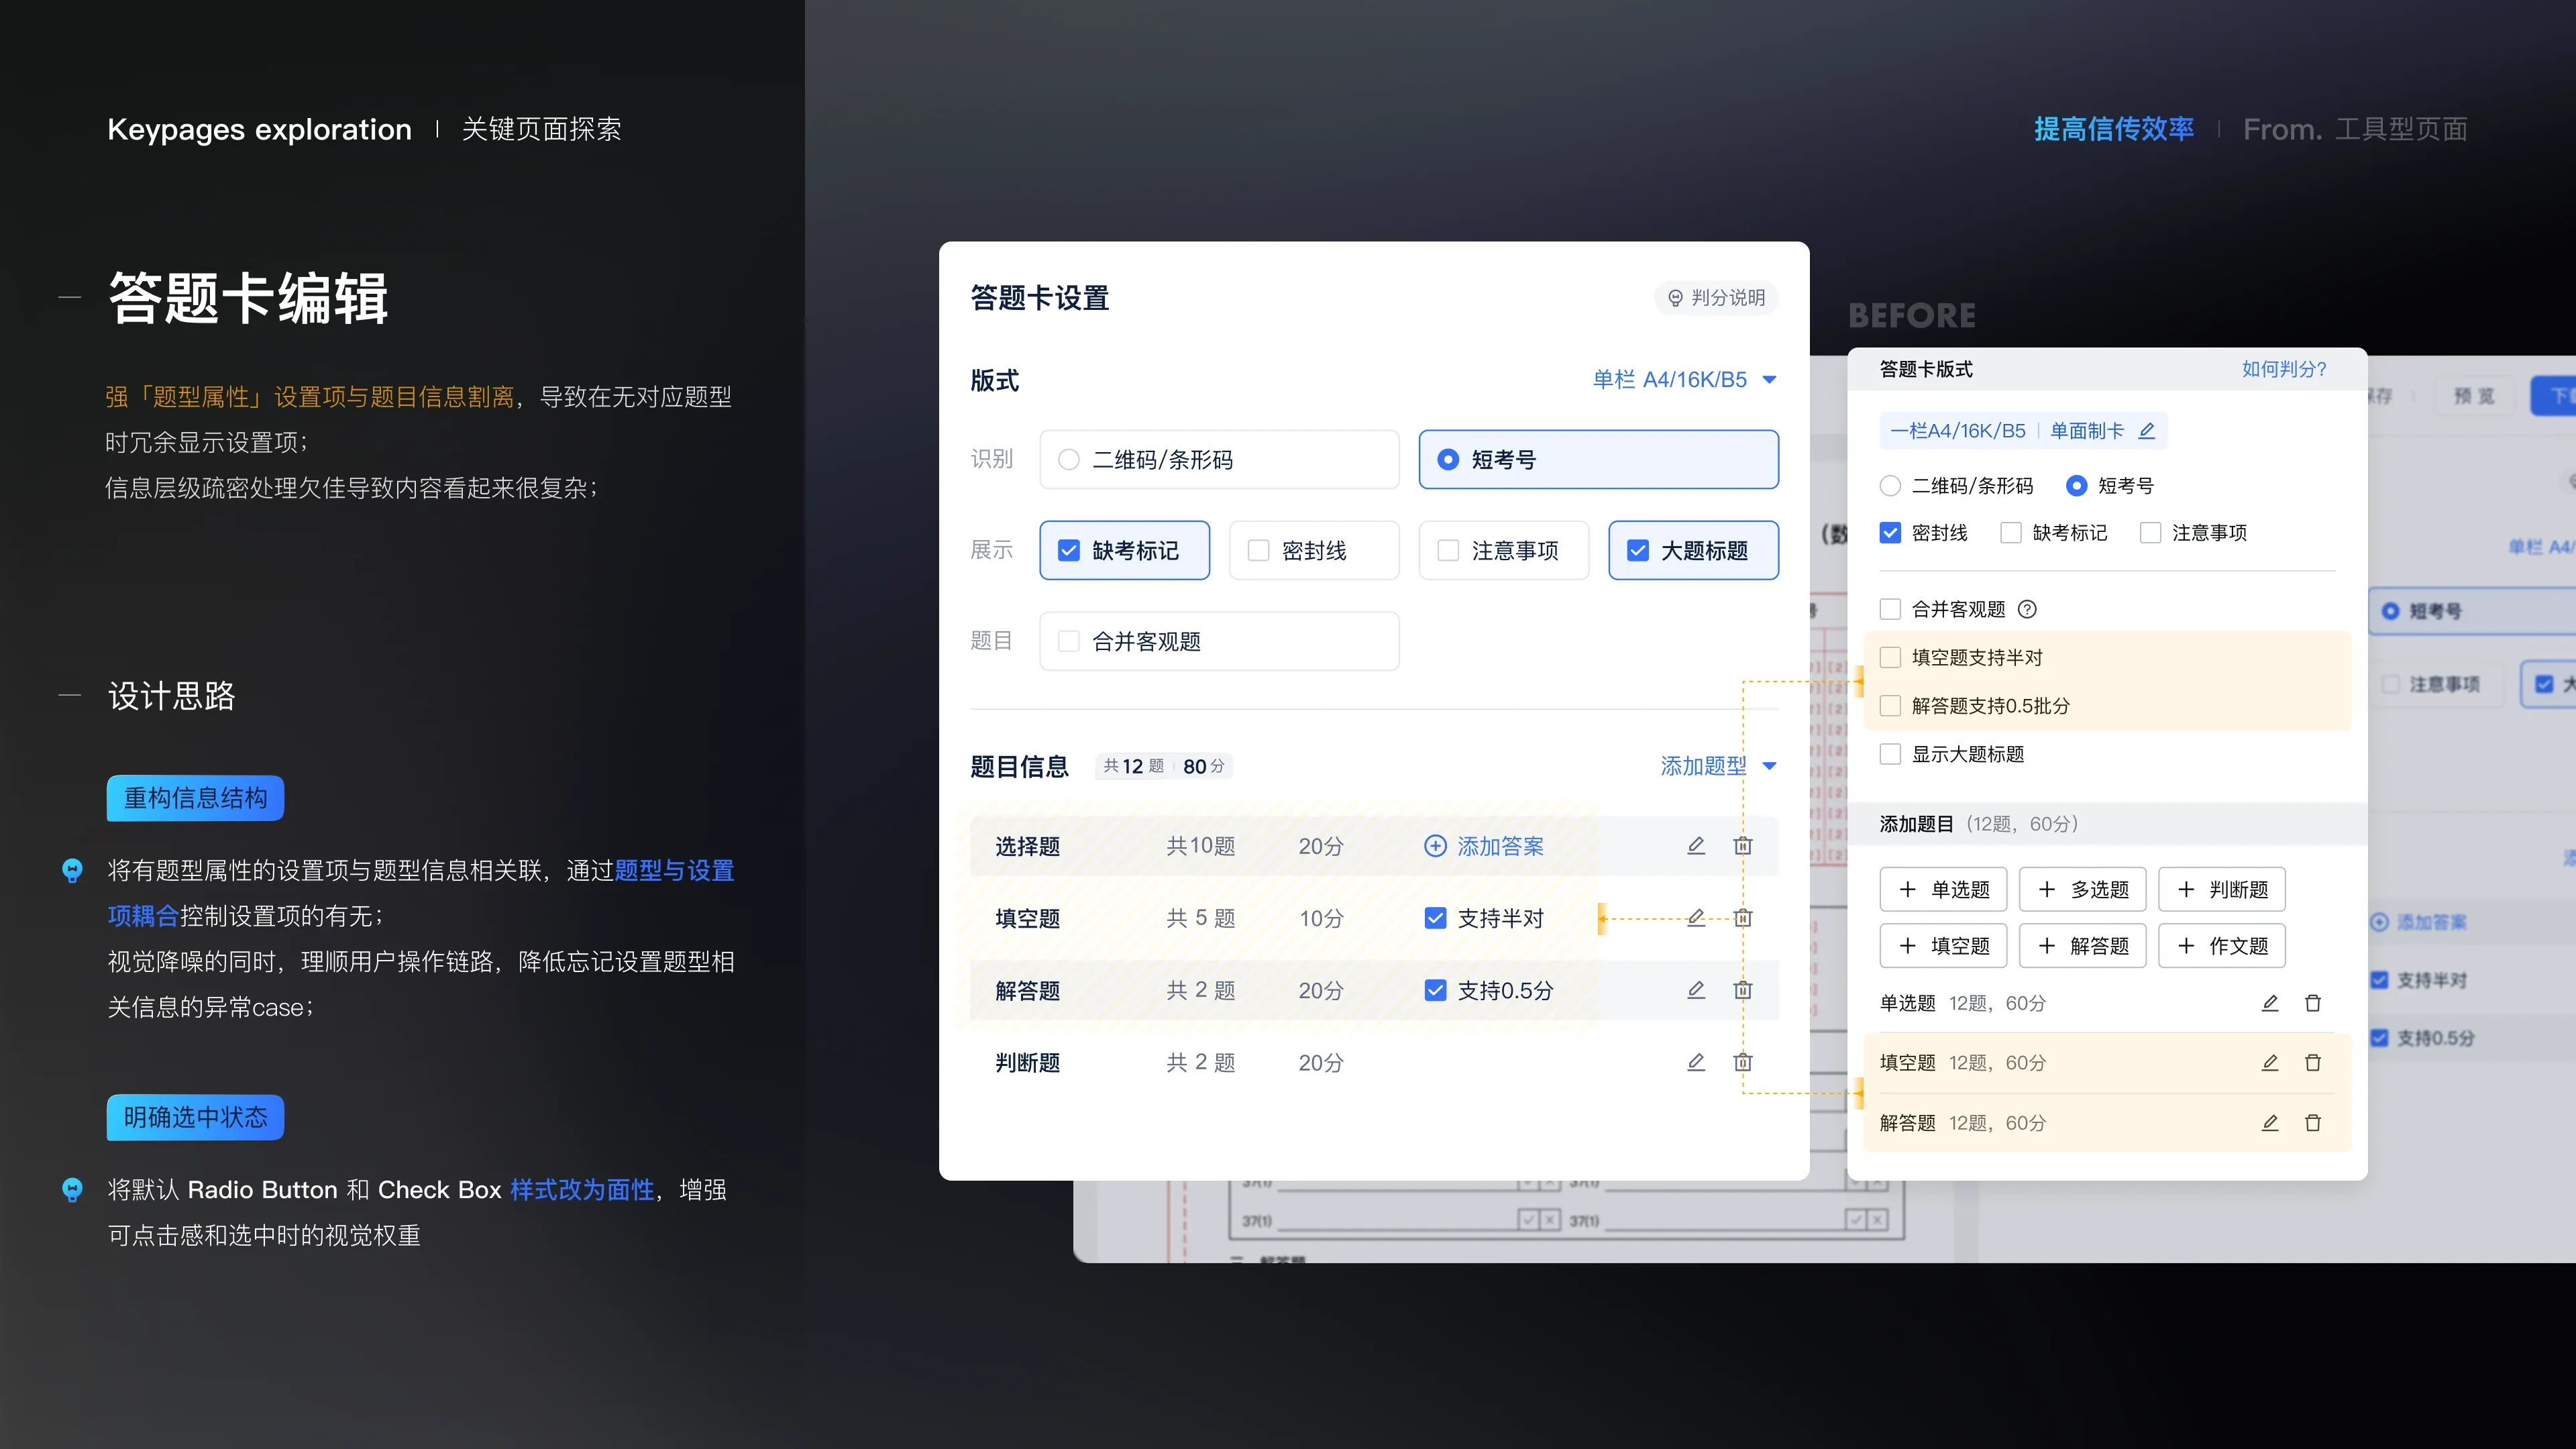Add 解答题 in BEFORE panel
This screenshot has height=1449, width=2576.
click(2082, 946)
